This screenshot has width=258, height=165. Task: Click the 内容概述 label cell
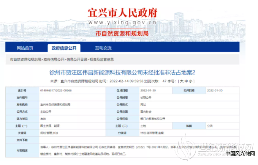(x=22, y=150)
